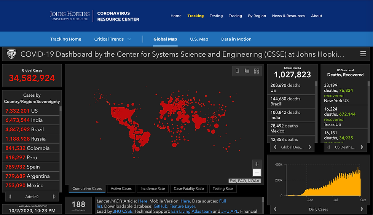This screenshot has width=373, height=215.
Task: Expand the Critical Trends dropdown
Action: [113, 39]
